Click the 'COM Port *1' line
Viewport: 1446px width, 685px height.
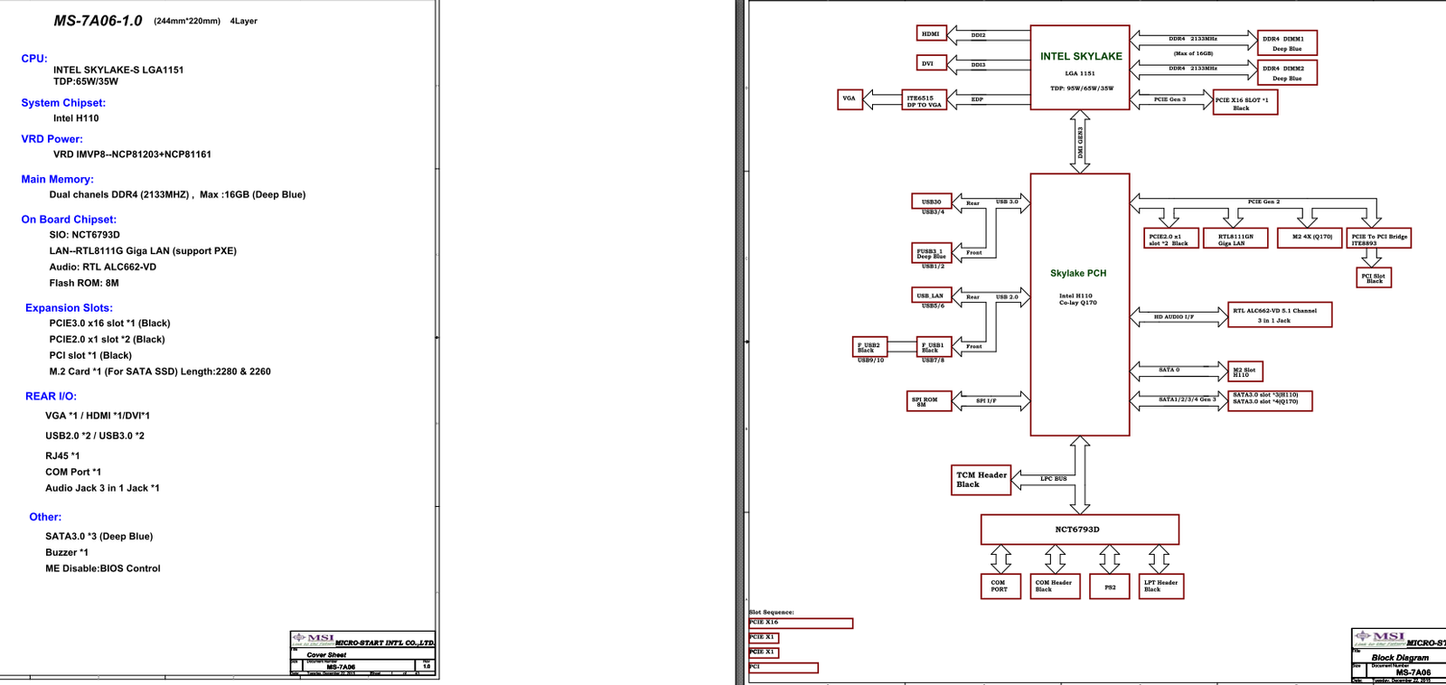point(73,472)
